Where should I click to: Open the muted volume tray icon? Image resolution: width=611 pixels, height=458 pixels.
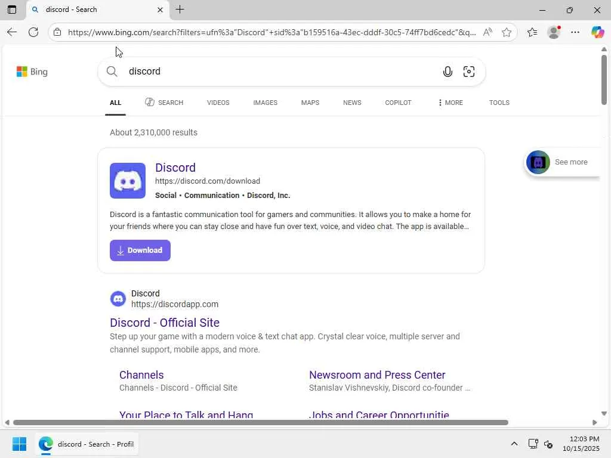[548, 444]
